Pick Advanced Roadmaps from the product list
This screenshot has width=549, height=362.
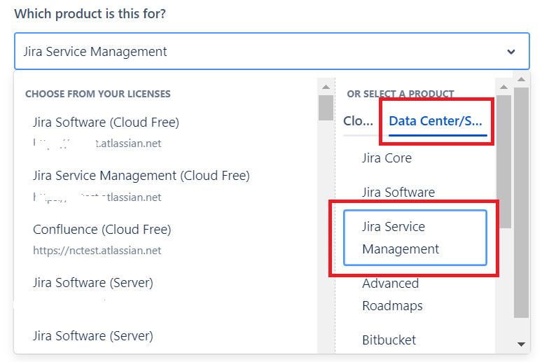click(x=392, y=294)
